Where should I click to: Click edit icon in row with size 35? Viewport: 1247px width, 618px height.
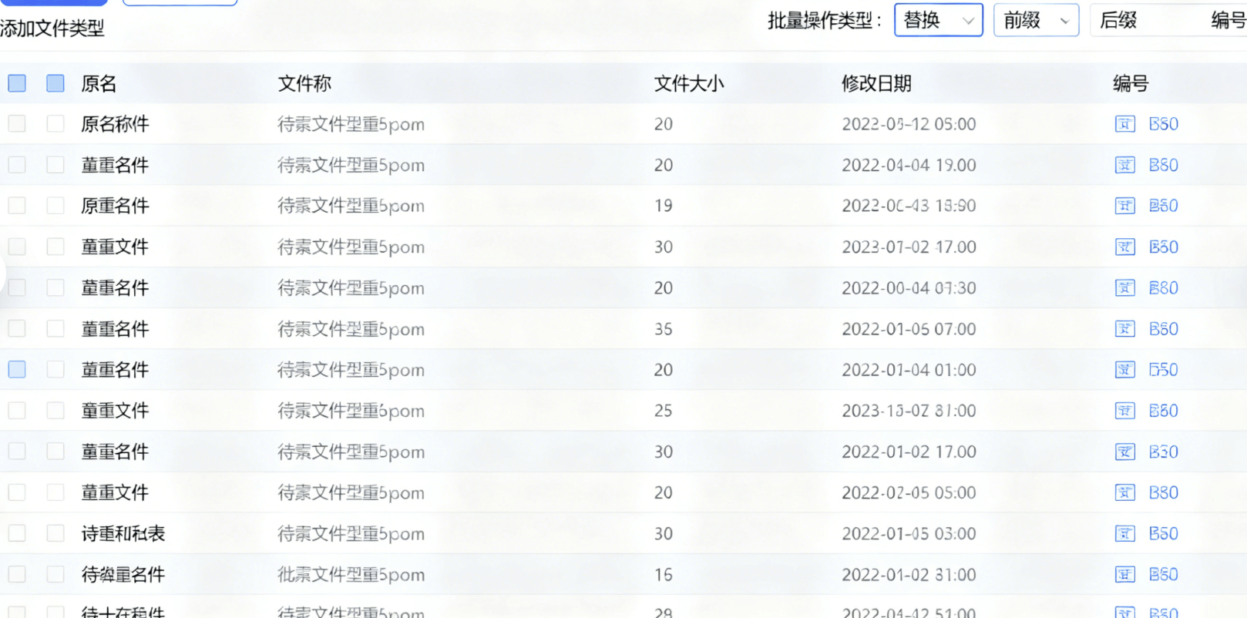(x=1124, y=329)
